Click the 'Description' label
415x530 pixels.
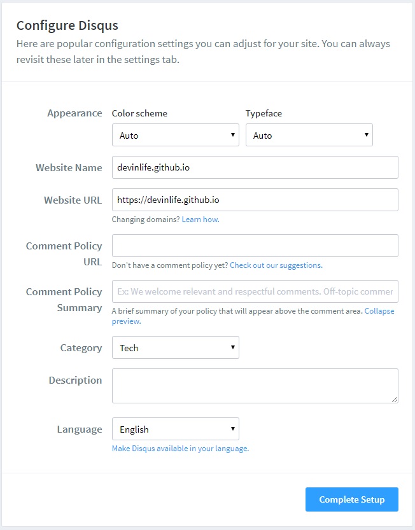(75, 380)
